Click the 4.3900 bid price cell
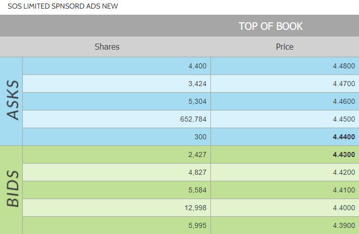 tap(344, 225)
